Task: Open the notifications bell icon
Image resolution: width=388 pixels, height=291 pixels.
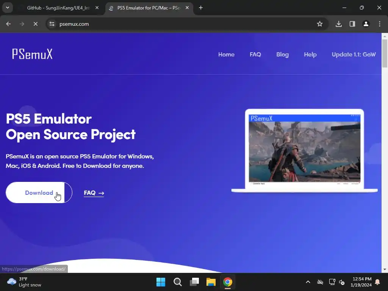Action: point(378,282)
